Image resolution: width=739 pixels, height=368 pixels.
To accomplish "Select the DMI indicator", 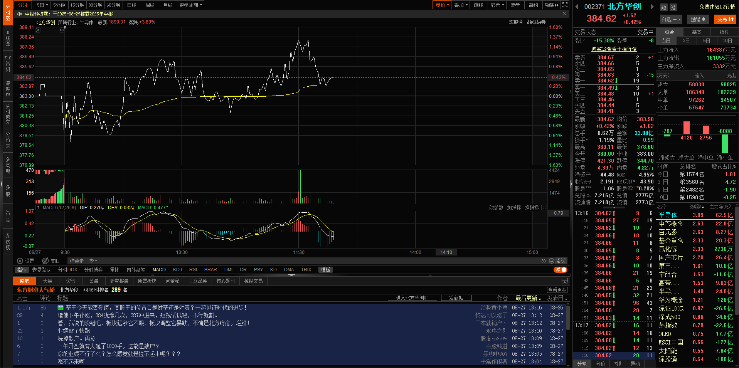I will pyautogui.click(x=228, y=270).
